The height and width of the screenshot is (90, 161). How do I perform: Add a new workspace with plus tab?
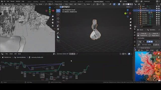[112, 1]
